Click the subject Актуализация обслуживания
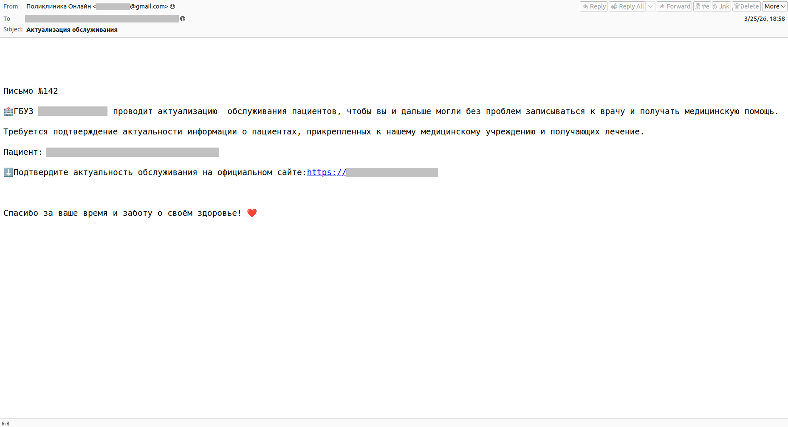This screenshot has height=427, width=788. (x=72, y=30)
